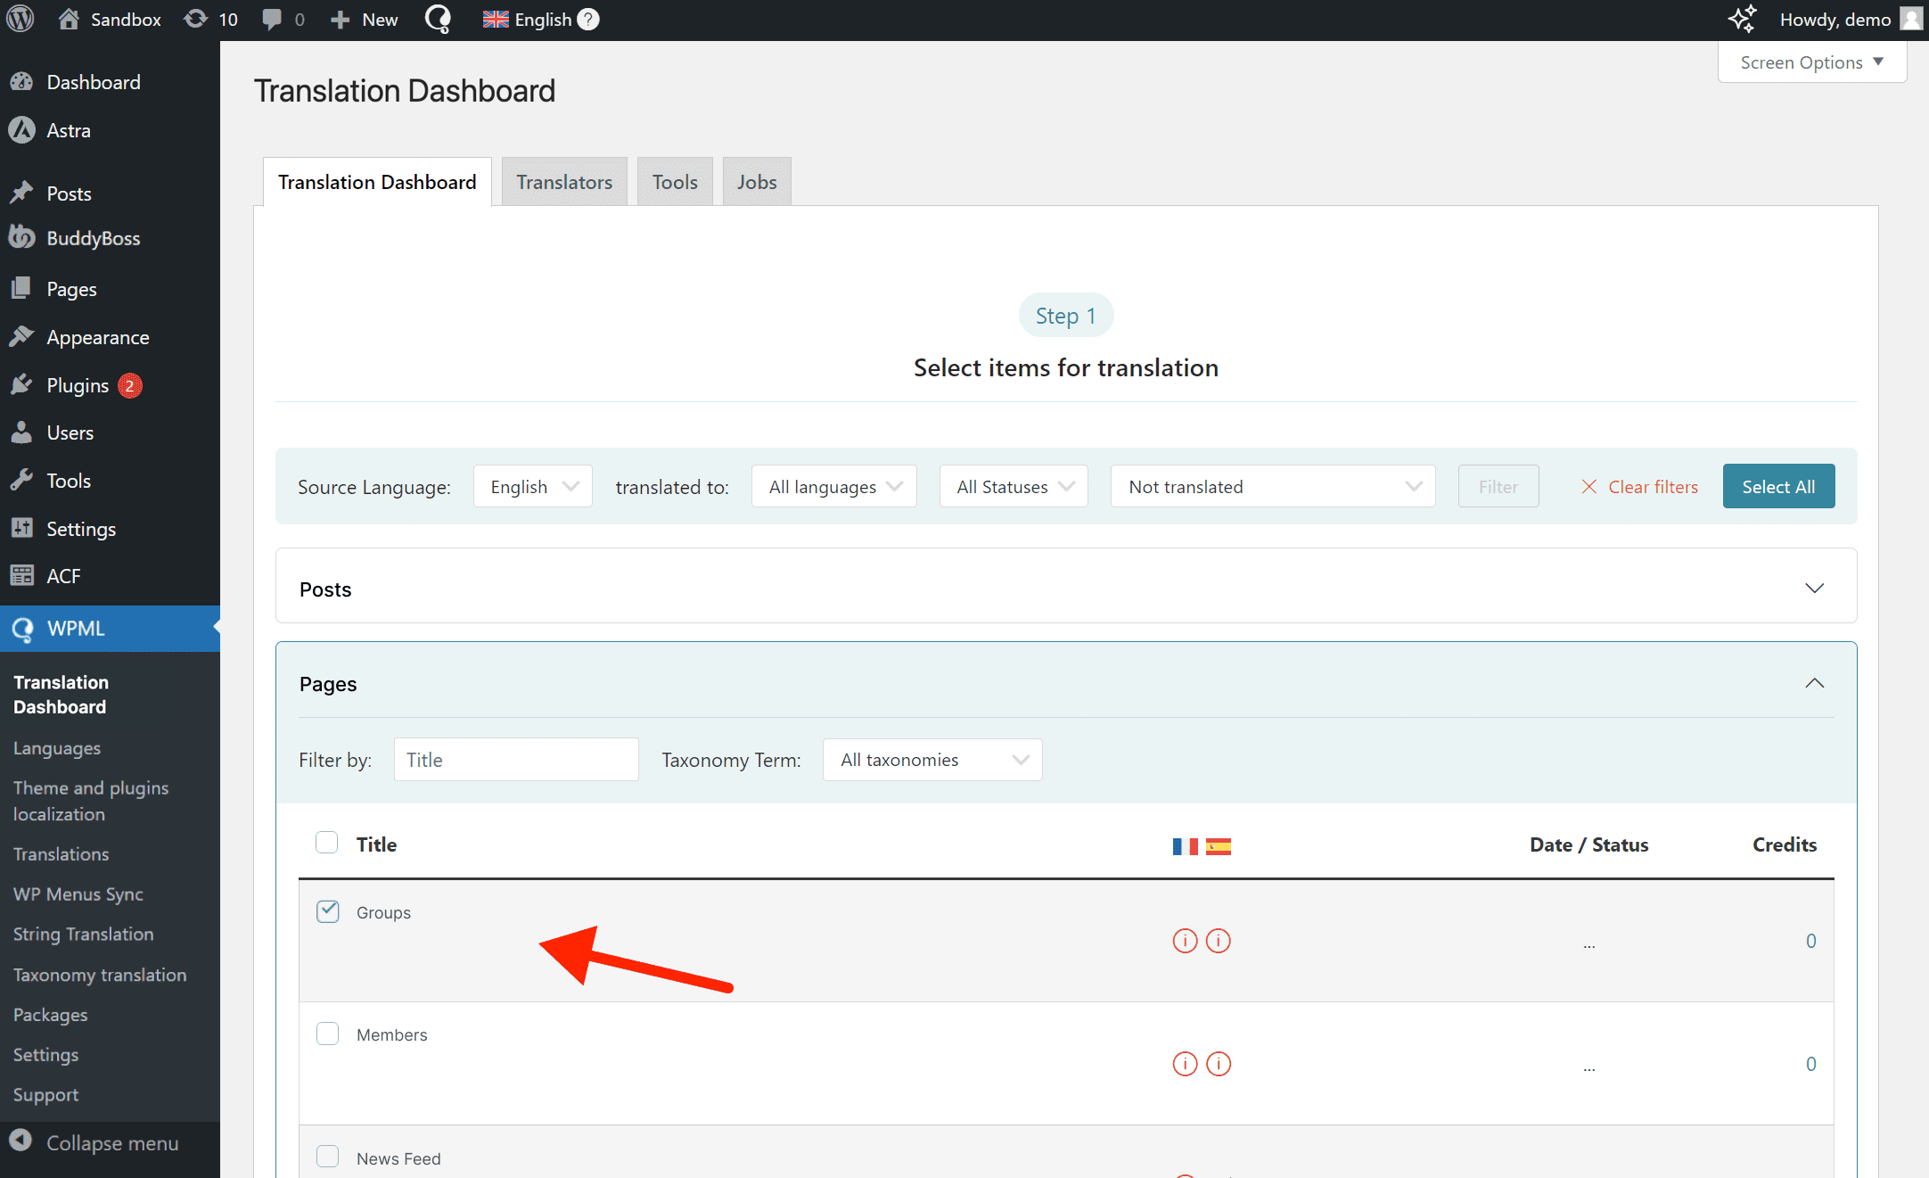Click the WordPress logo icon
The height and width of the screenshot is (1178, 1929).
21,19
